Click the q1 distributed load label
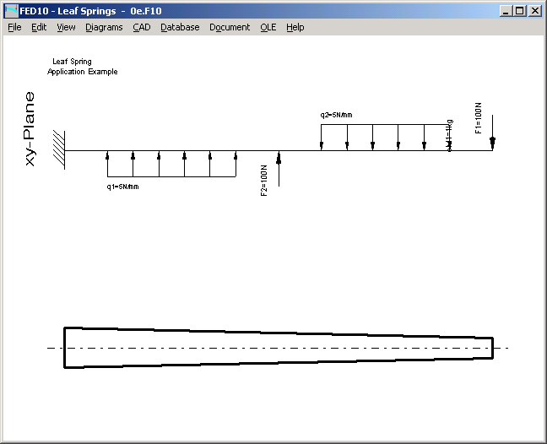The height and width of the screenshot is (444, 547). (x=122, y=187)
